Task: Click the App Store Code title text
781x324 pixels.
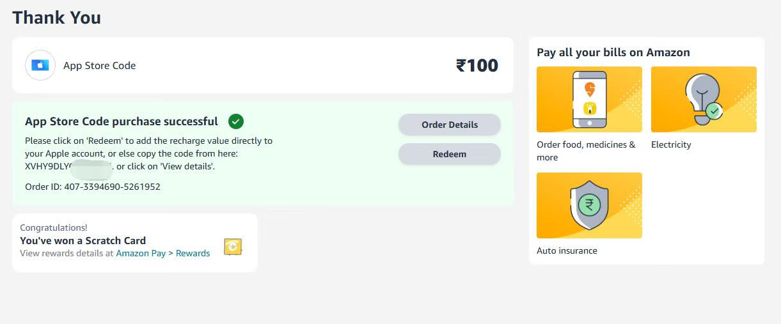Action: click(99, 65)
